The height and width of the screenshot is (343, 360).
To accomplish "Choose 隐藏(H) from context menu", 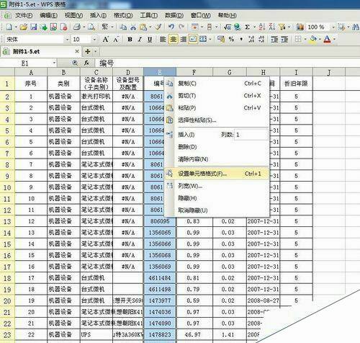I will 217,198.
